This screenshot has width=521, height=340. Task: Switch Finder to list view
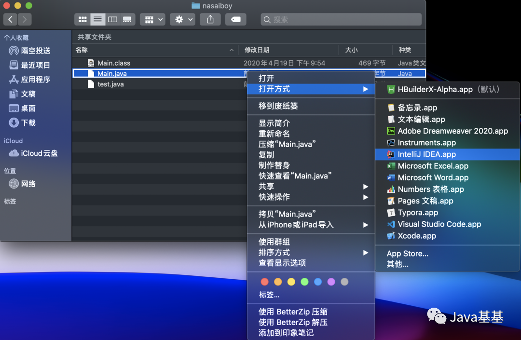click(97, 20)
